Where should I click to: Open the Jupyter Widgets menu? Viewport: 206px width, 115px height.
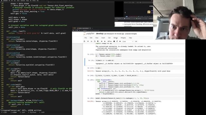pos(123,38)
